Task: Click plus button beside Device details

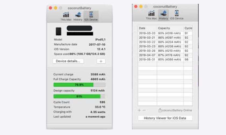Action: 101,61
